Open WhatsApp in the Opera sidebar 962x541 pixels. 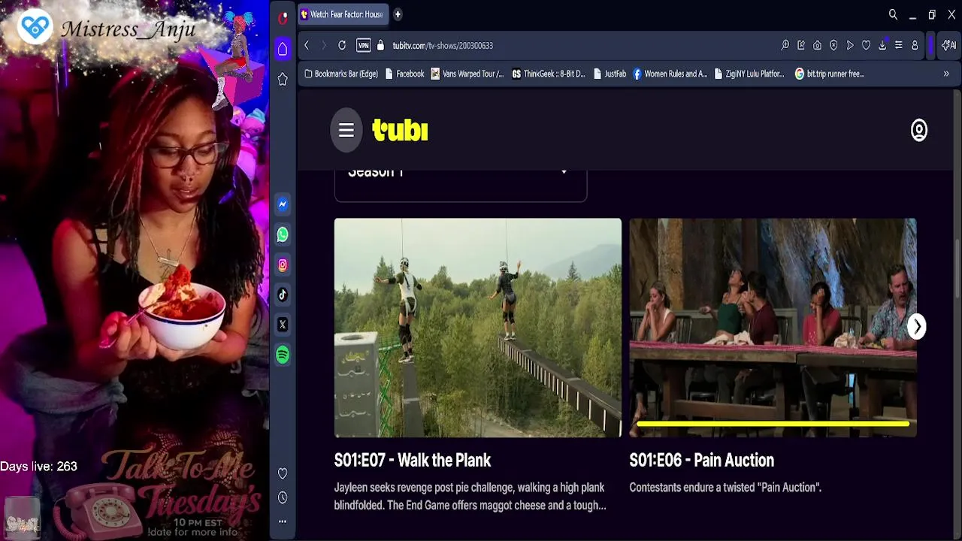[x=283, y=234]
